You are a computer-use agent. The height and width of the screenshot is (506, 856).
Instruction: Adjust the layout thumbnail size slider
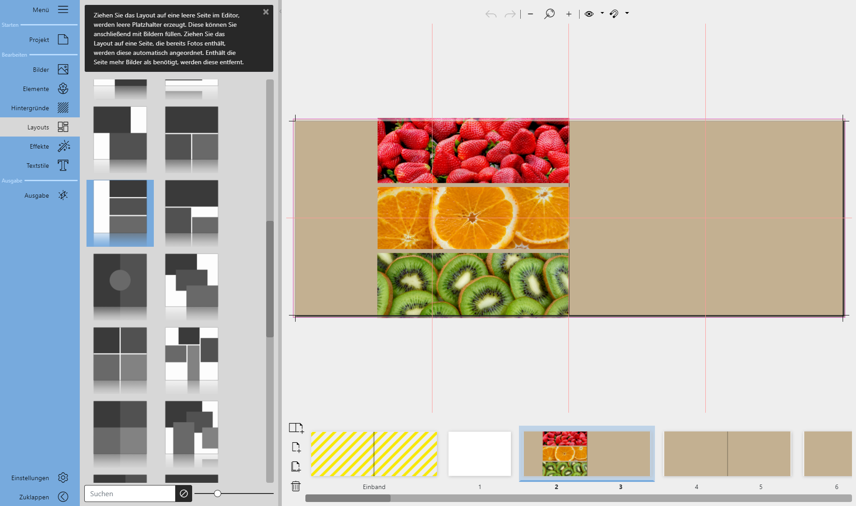point(217,494)
